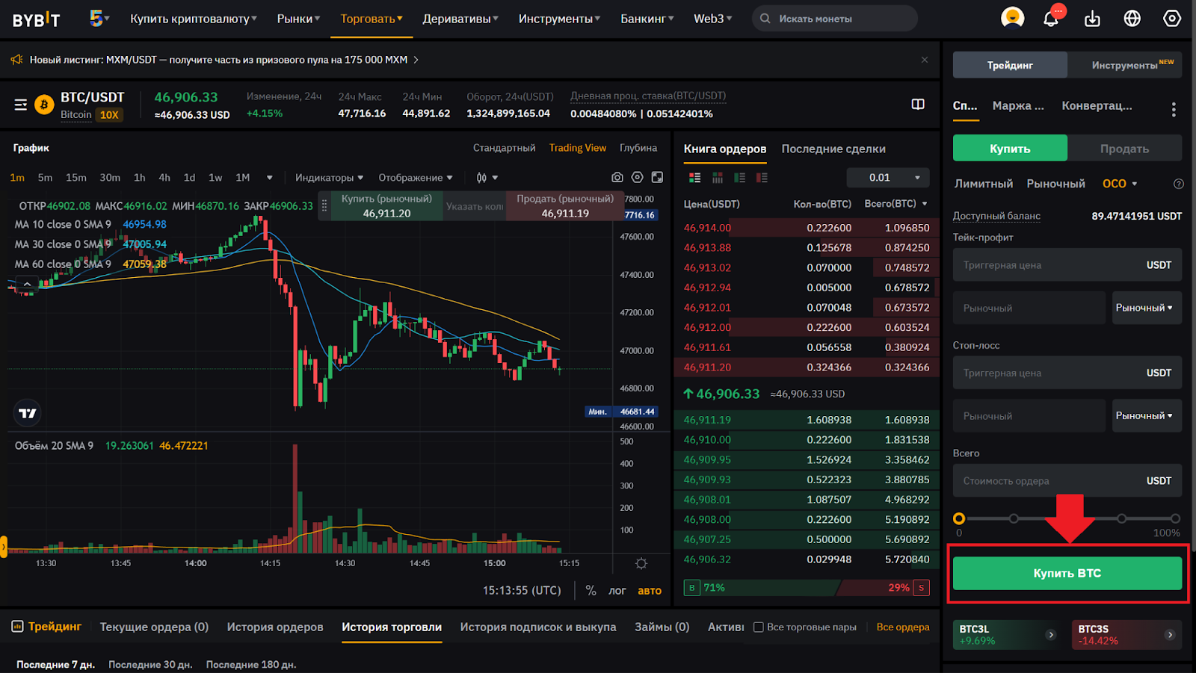Open take-profit Рыночный type dropdown
Screen dimensions: 1196x673
[1147, 308]
